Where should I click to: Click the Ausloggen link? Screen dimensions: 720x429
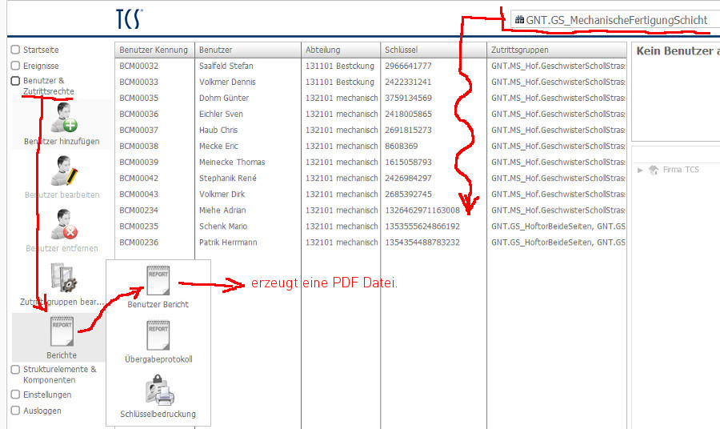(x=42, y=411)
